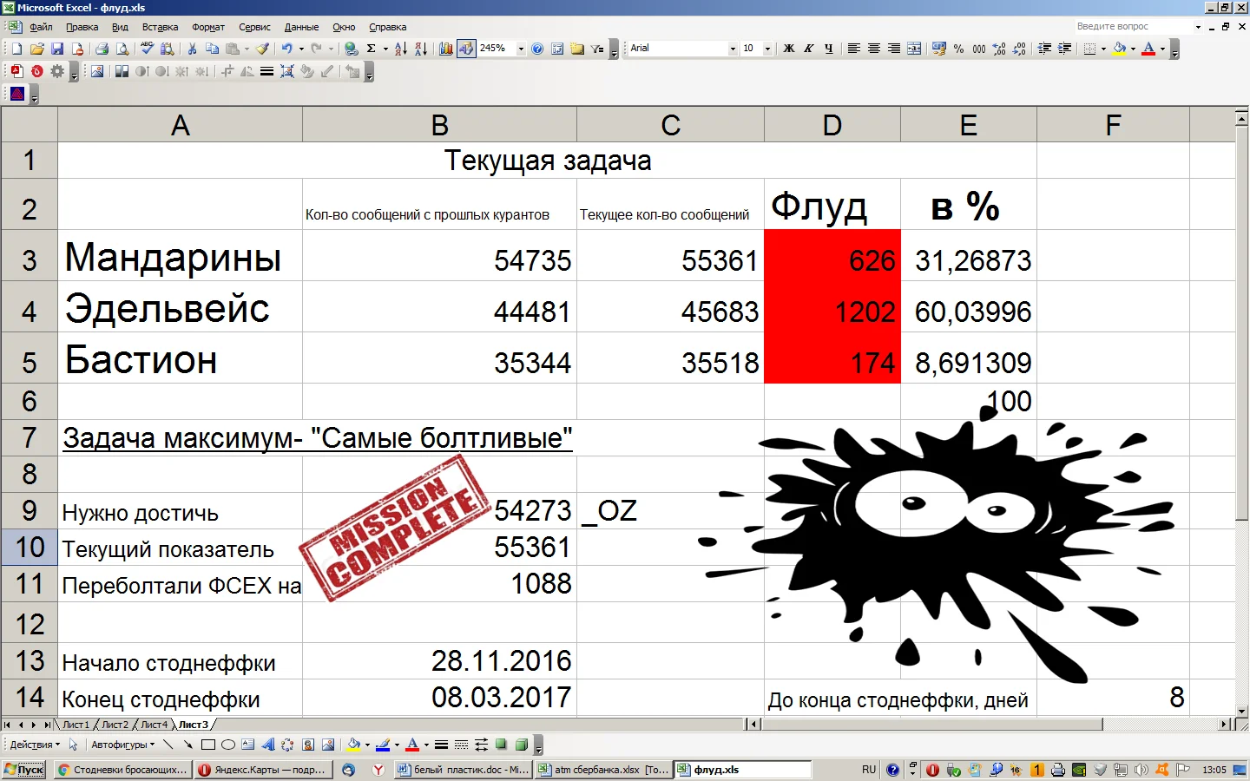Open the Пуск start button
1250x781 pixels.
(23, 770)
